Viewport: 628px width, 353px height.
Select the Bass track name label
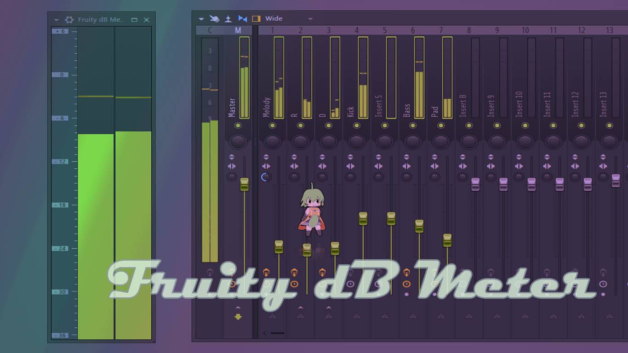coord(406,111)
